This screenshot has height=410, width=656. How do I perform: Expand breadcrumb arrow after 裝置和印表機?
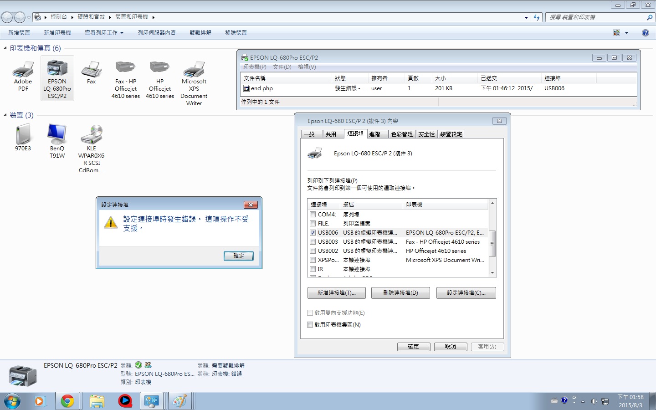pyautogui.click(x=153, y=17)
